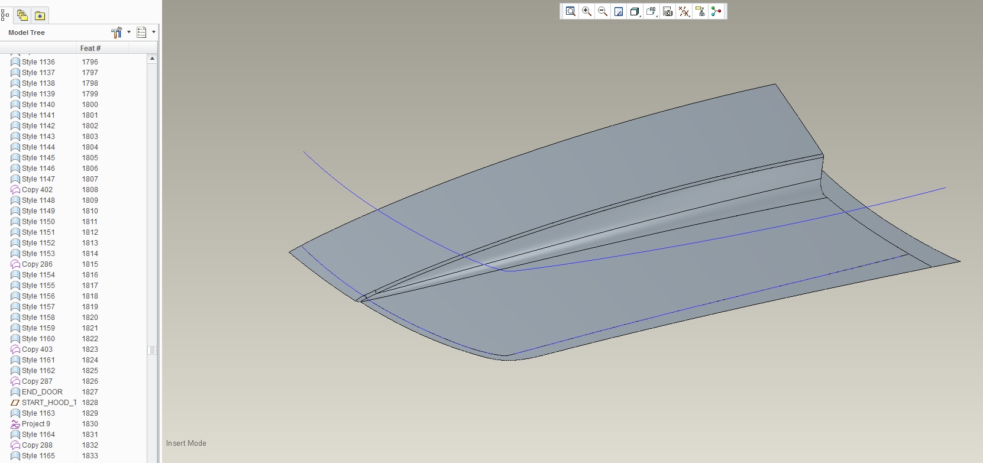Image resolution: width=983 pixels, height=463 pixels.
Task: Click the Style 1152 feature icon
Action: (15, 243)
